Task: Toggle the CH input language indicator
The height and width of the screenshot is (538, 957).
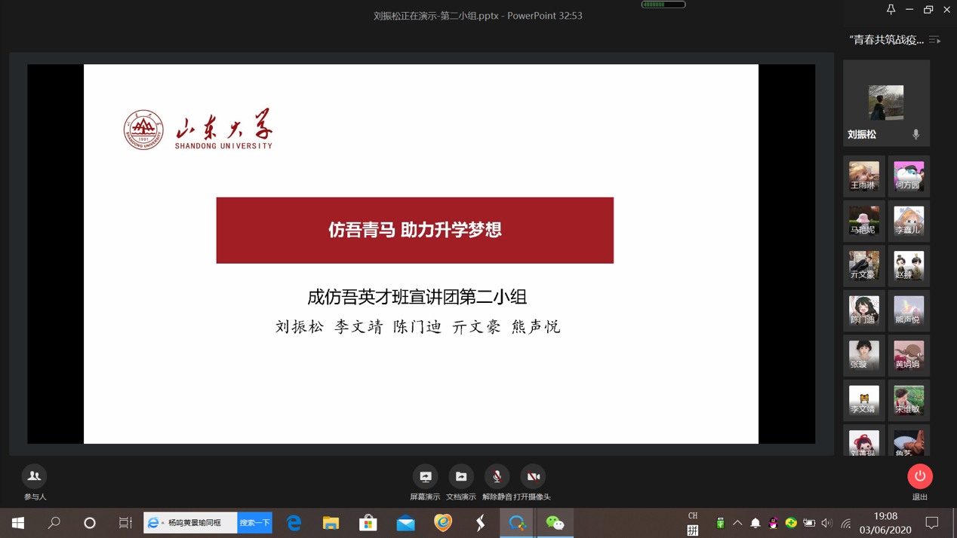Action: coord(692,516)
